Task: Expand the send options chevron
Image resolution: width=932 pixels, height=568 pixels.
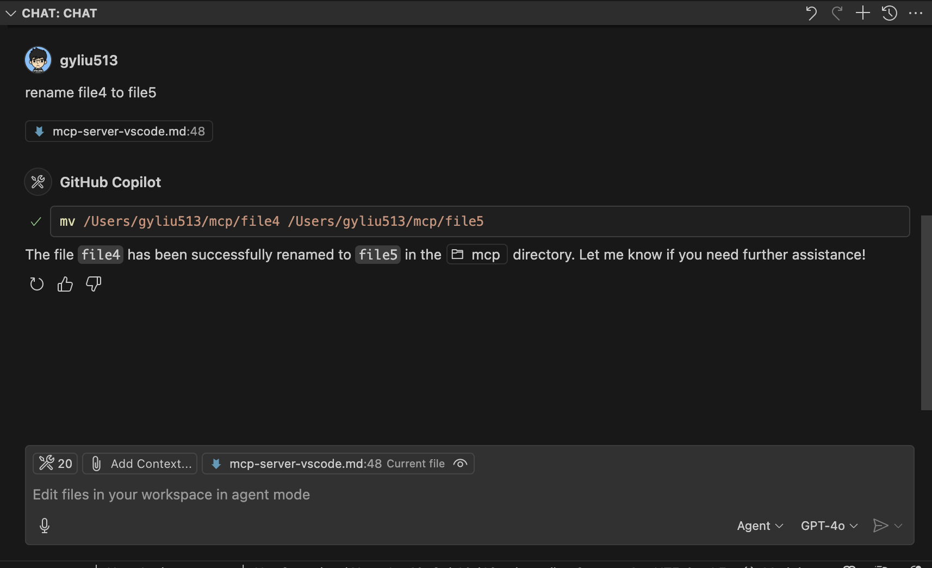Action: coord(898,526)
